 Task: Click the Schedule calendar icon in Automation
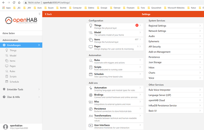coord(91,74)
